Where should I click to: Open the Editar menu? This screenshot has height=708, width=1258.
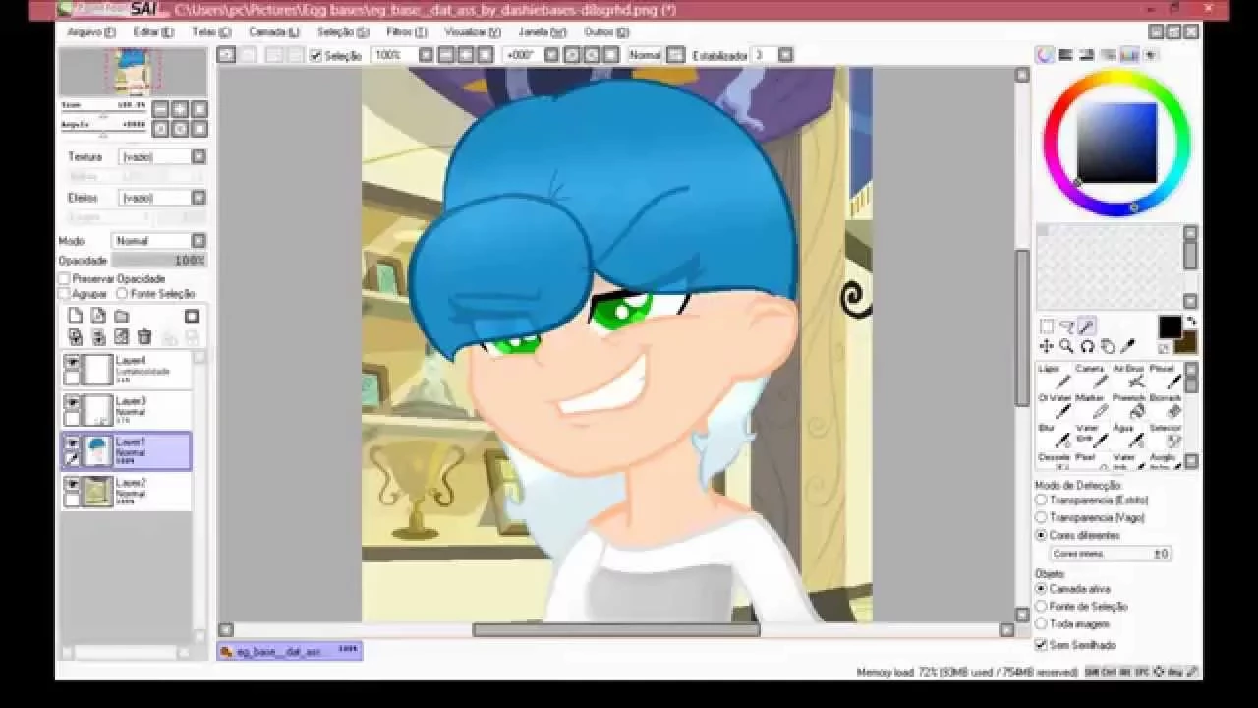[x=152, y=32]
